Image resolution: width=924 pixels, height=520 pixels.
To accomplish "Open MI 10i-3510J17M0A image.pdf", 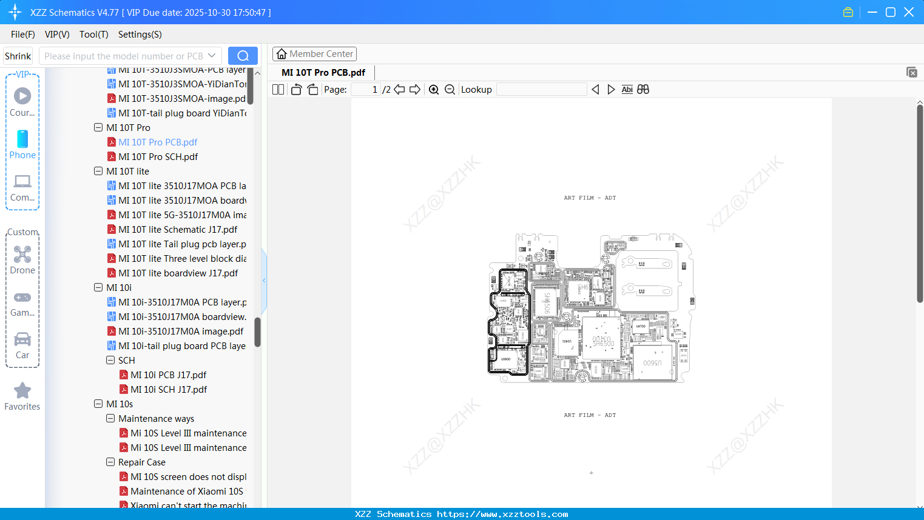I will 181,331.
